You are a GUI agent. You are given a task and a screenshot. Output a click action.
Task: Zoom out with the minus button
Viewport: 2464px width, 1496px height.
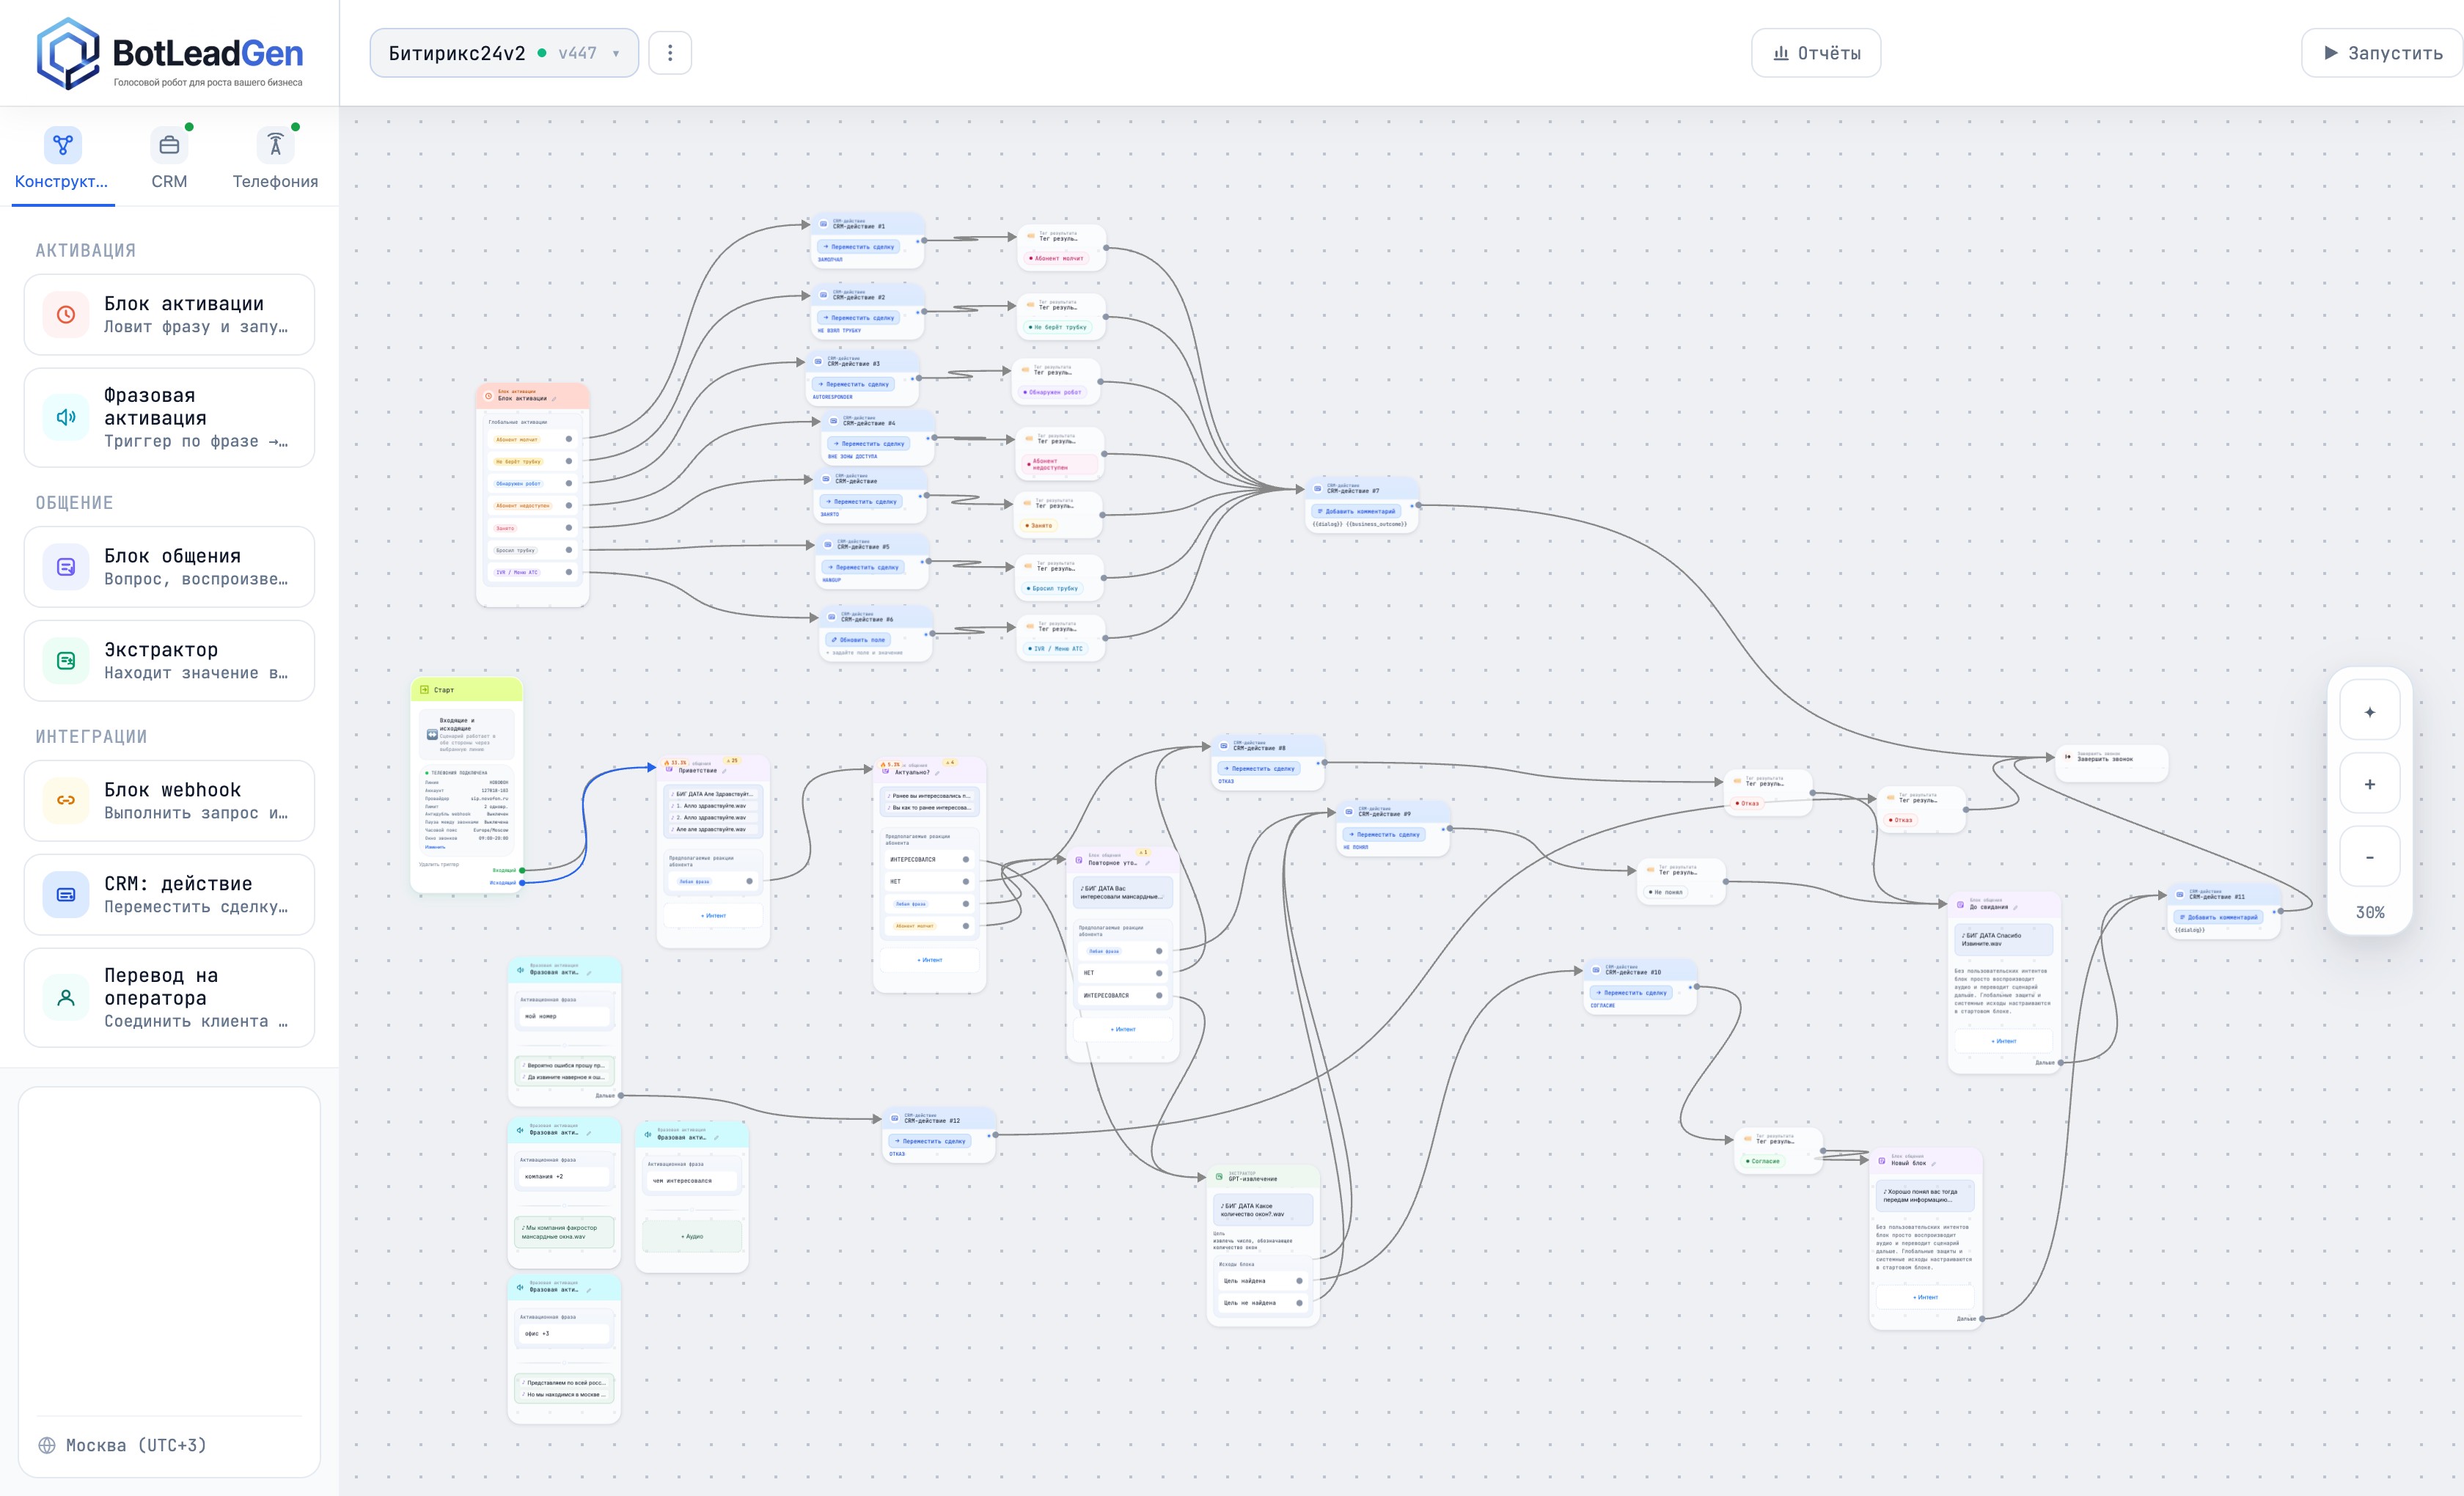pyautogui.click(x=2369, y=857)
